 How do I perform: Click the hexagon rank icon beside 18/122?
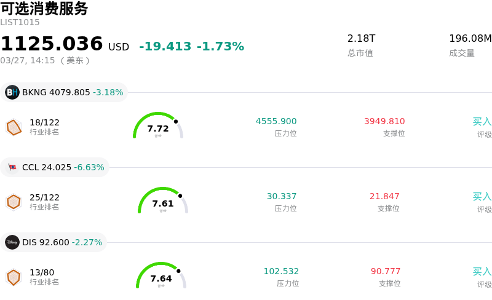[14, 127]
